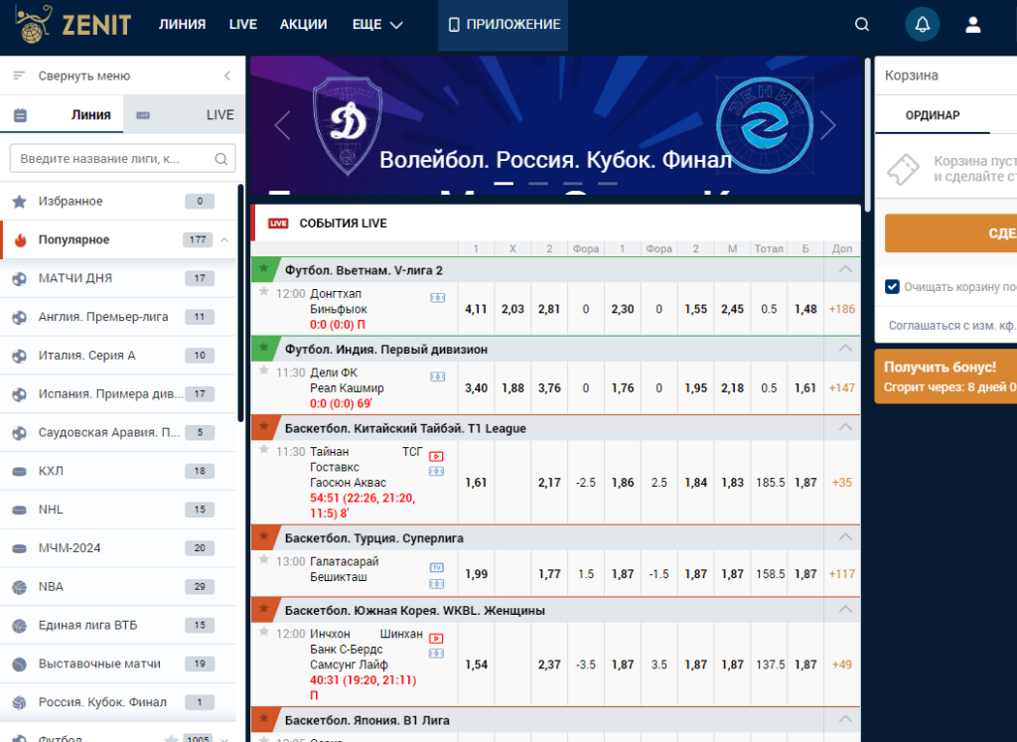Open the user profile icon
Image resolution: width=1017 pixels, height=742 pixels.
pyautogui.click(x=973, y=25)
